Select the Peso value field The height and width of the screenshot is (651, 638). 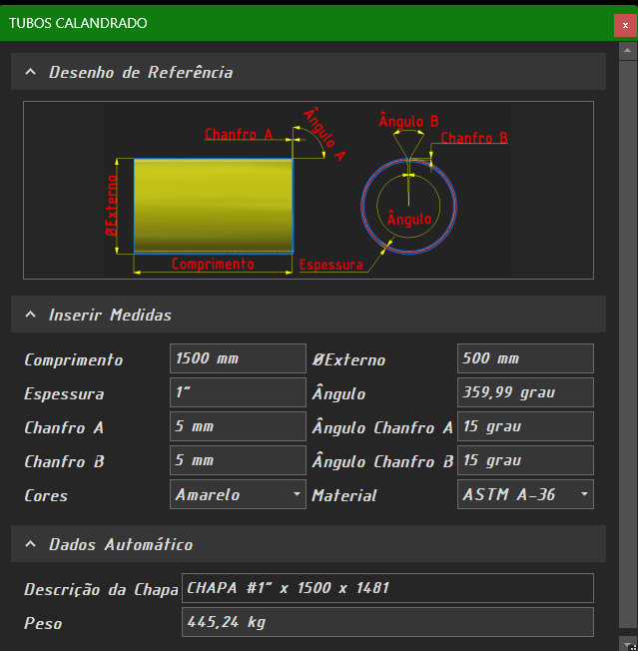click(x=387, y=622)
